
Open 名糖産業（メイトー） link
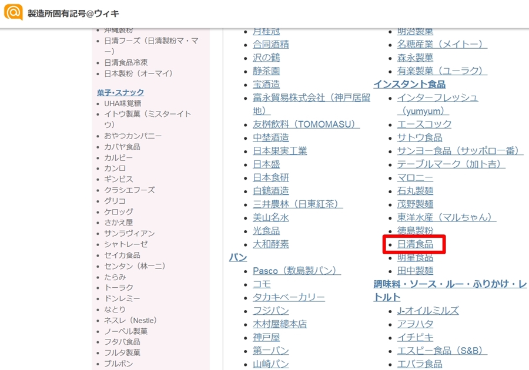pyautogui.click(x=442, y=44)
